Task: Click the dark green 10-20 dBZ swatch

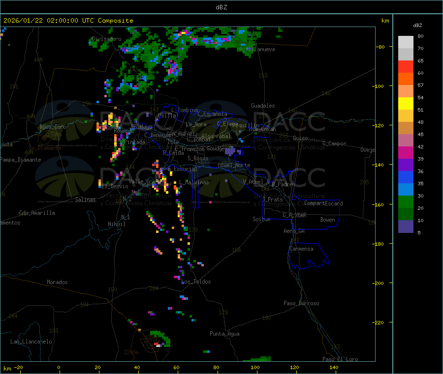Action: 406,214
